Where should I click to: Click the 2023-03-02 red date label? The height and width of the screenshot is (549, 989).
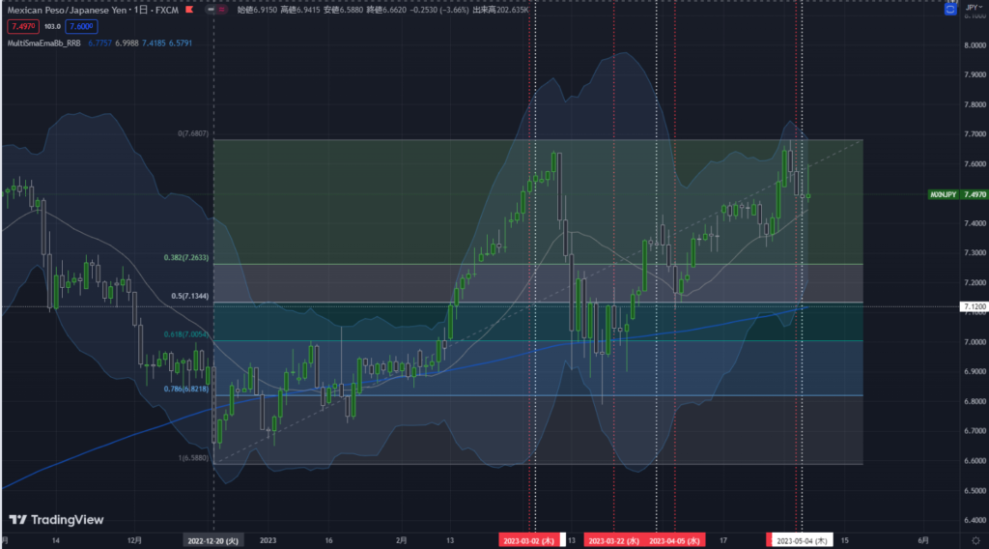[528, 539]
